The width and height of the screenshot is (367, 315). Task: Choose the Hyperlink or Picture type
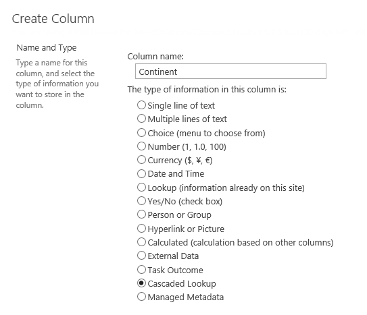141,229
